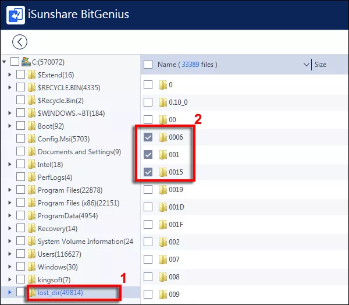The image size is (349, 305).
Task: Select Documents and Settings(9) in tree
Action: point(79,152)
